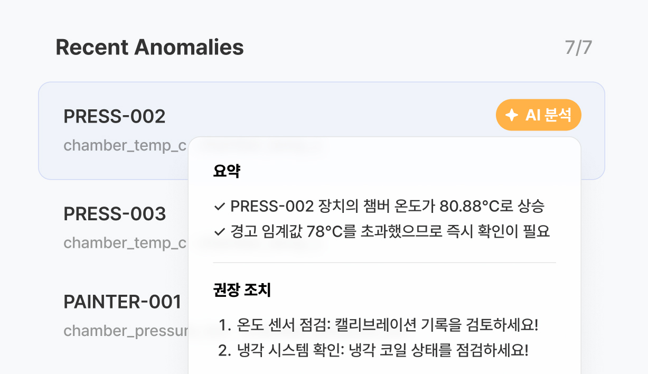The image size is (648, 374).
Task: Click the 요약 section heading
Action: [227, 171]
